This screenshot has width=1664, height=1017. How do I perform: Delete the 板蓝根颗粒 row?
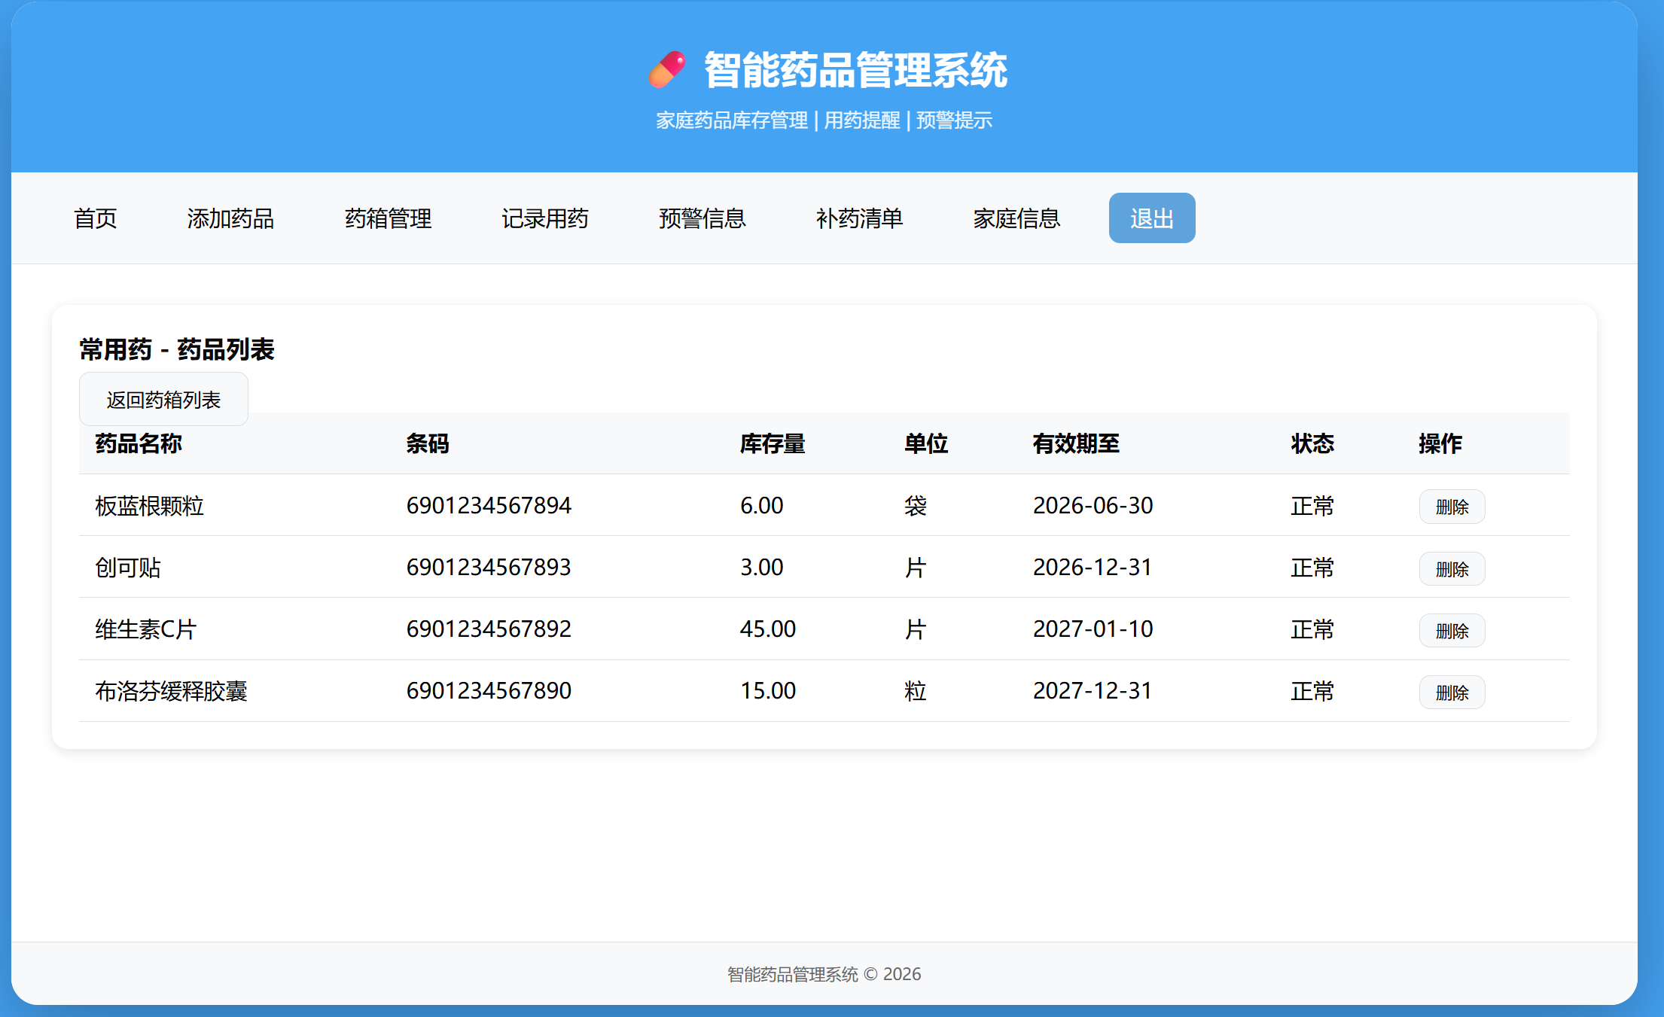(1452, 507)
